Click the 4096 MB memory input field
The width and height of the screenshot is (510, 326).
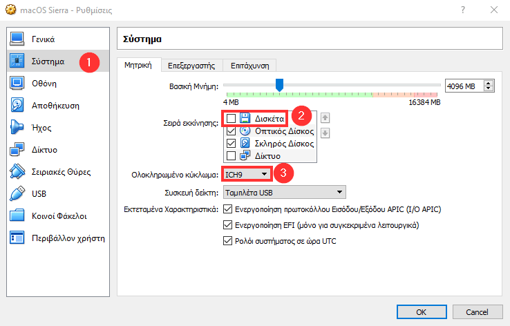[x=464, y=86]
